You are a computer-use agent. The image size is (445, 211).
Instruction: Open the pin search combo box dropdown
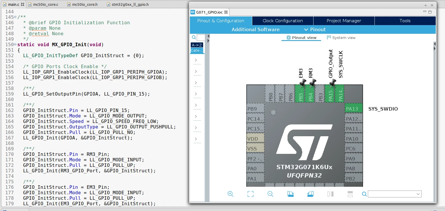(418, 194)
